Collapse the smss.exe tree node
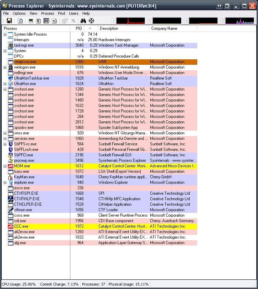 point(5,133)
